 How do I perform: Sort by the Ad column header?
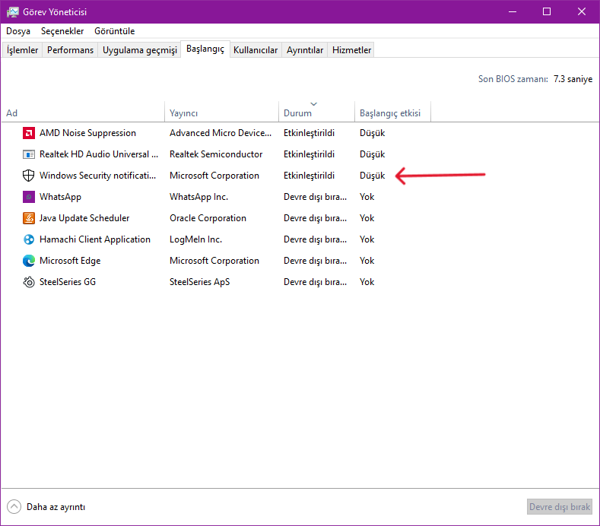(x=83, y=111)
